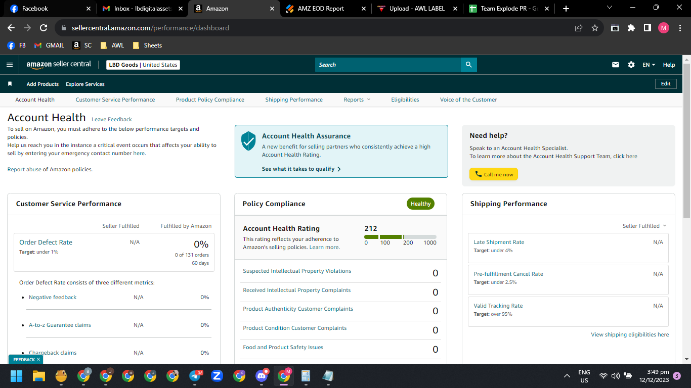691x388 pixels.
Task: Click the yellow Call me now button
Action: click(x=494, y=174)
